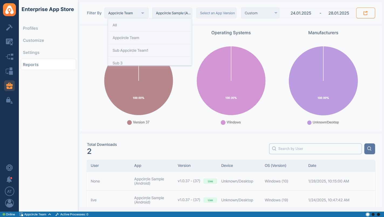This screenshot has width=384, height=217.
Task: Select the white circle in status bar
Action: click(368, 214)
